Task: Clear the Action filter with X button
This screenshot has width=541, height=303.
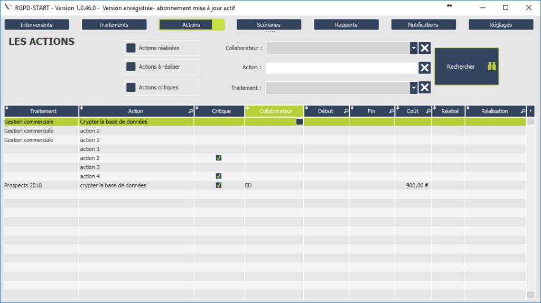Action: pyautogui.click(x=424, y=68)
